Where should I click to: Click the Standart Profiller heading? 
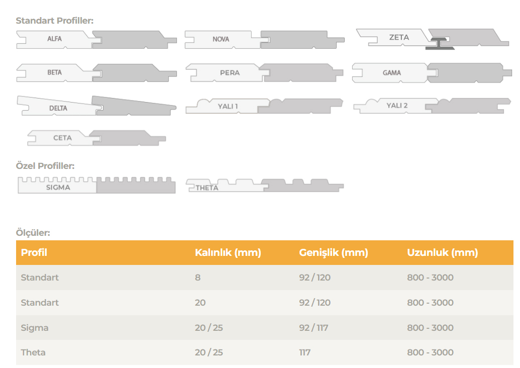pos(55,21)
